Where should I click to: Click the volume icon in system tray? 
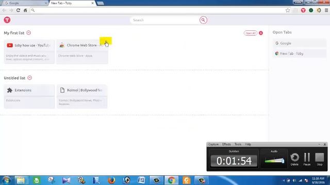coord(294,180)
